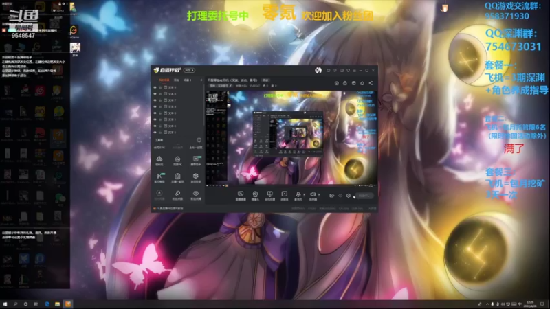
Task: Click the stream title text in the header
Action: tap(232, 80)
